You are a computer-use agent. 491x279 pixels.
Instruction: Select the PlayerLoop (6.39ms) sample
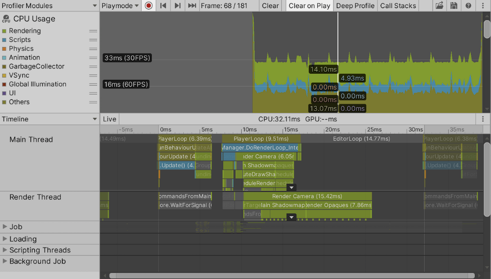185,139
